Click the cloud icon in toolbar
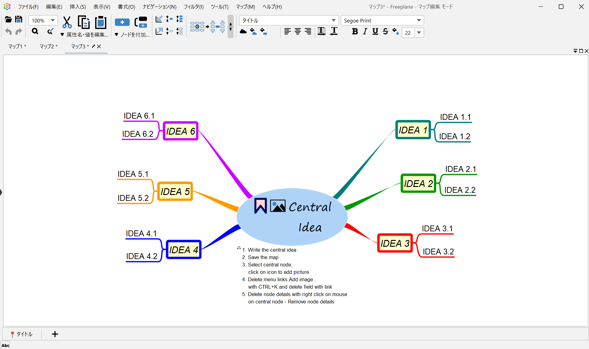The width and height of the screenshot is (589, 349). pyautogui.click(x=243, y=31)
